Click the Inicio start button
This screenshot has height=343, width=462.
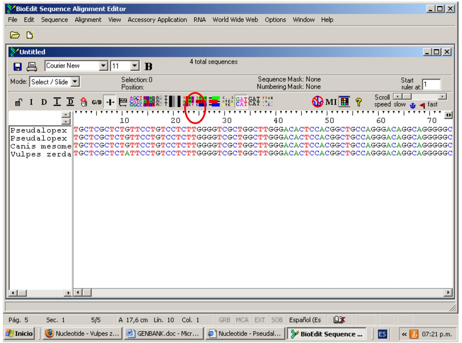pyautogui.click(x=19, y=334)
